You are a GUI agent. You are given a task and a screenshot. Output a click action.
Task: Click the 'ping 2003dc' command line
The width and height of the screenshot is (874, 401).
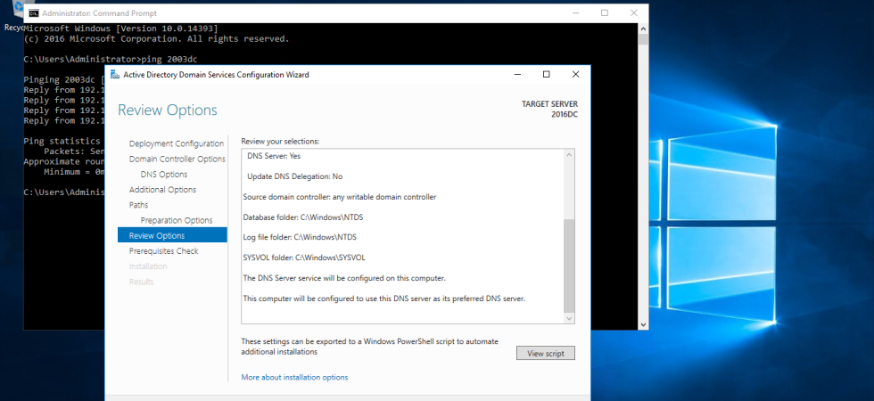coord(111,59)
